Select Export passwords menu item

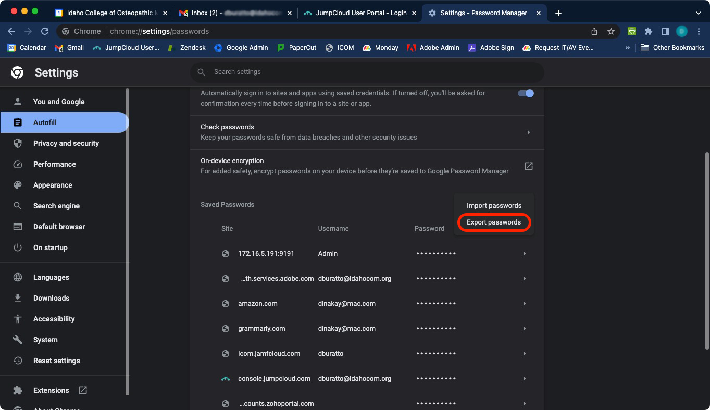pos(494,222)
